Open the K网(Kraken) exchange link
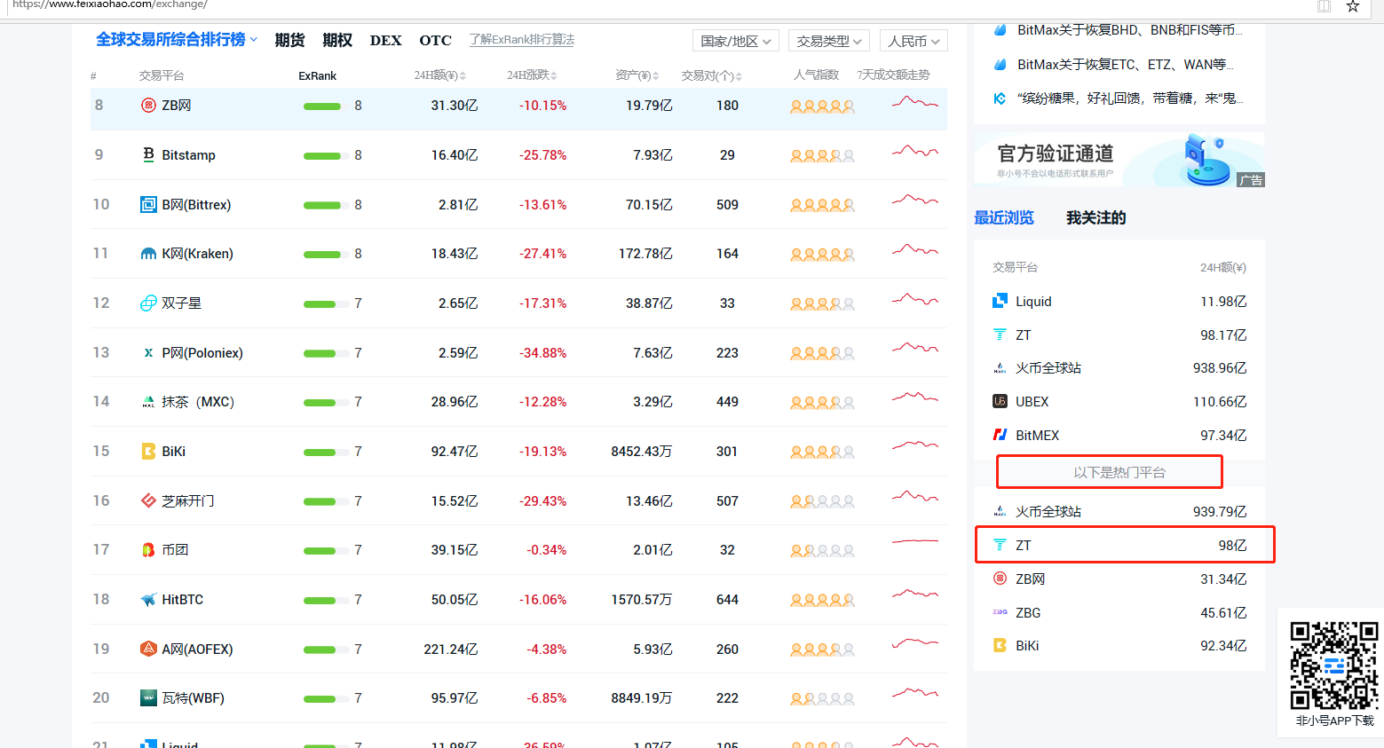The height and width of the screenshot is (748, 1384). (x=197, y=254)
